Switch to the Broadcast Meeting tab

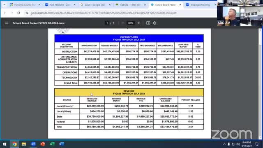200,5
